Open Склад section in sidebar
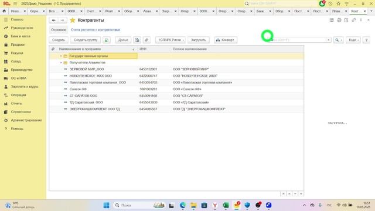This screenshot has height=211, width=375. tap(16, 62)
